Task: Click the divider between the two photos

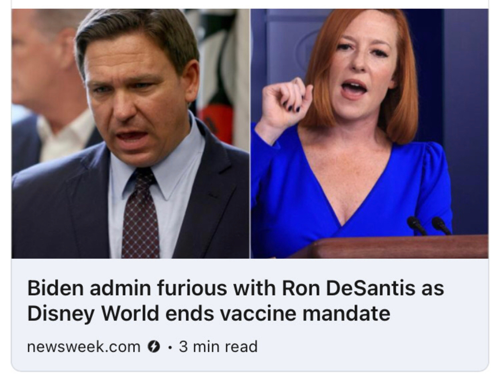Action: coord(250,133)
